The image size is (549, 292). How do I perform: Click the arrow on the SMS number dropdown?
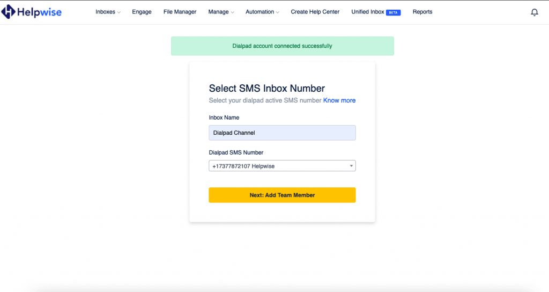pyautogui.click(x=351, y=166)
